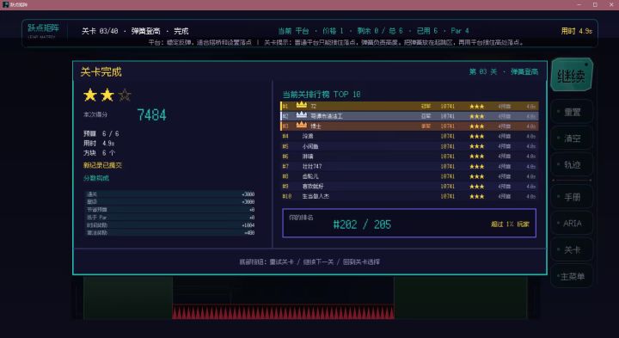This screenshot has width=619, height=338.
Task: Click 关卡 03/40 in the top bar
Action: [x=100, y=31]
